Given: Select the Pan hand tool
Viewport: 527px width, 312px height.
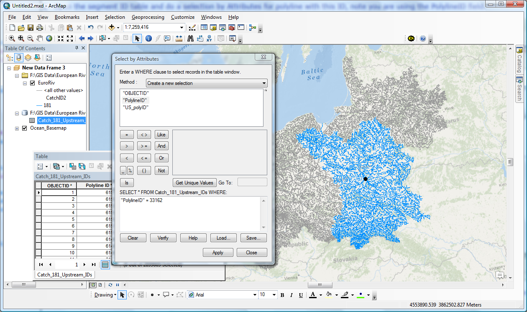Looking at the screenshot, I should click(x=40, y=38).
